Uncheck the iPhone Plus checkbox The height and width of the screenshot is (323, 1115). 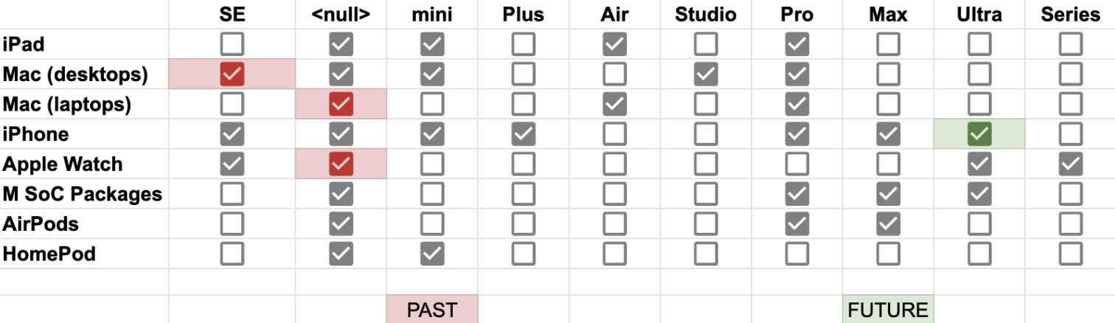[x=524, y=134]
